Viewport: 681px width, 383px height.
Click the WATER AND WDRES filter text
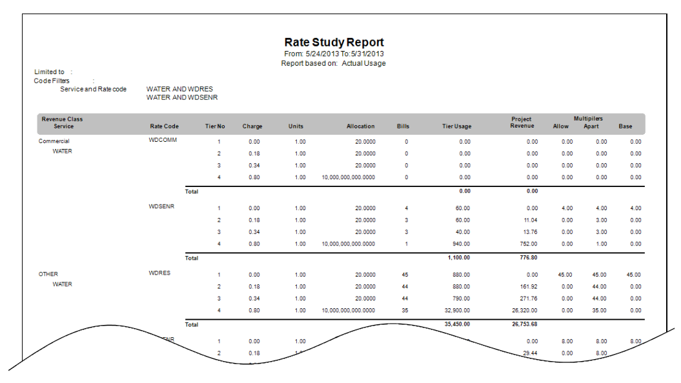coord(179,89)
